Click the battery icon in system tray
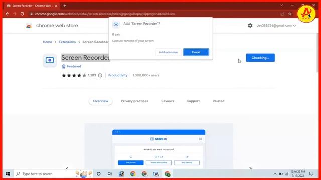Image resolution: width=321 pixels, height=180 pixels. [281, 174]
